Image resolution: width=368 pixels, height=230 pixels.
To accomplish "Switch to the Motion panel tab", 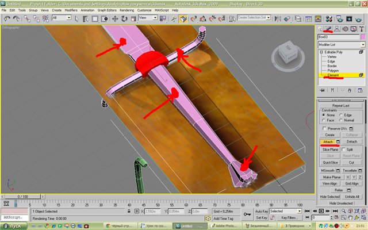I will 345,29.
